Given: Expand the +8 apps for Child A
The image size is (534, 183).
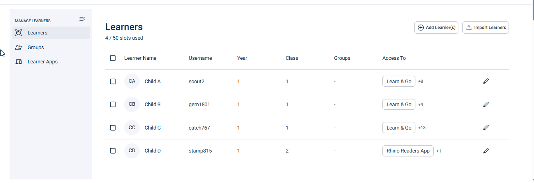Looking at the screenshot, I should [421, 81].
